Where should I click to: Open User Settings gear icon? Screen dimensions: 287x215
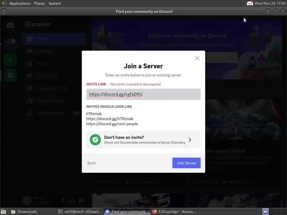[x=81, y=200]
